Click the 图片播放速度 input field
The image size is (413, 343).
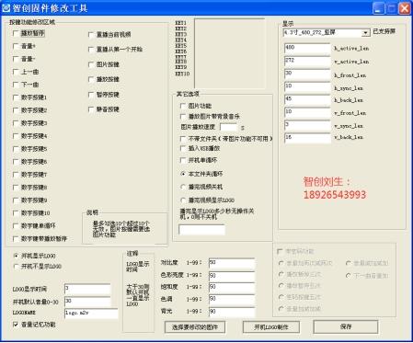tap(229, 127)
